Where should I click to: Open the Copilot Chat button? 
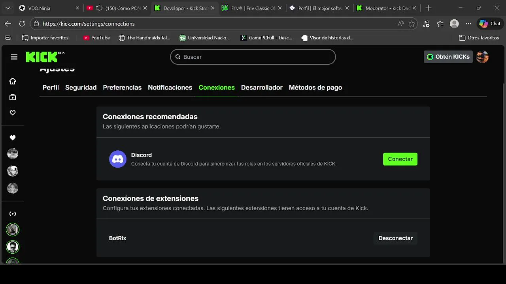tap(490, 24)
